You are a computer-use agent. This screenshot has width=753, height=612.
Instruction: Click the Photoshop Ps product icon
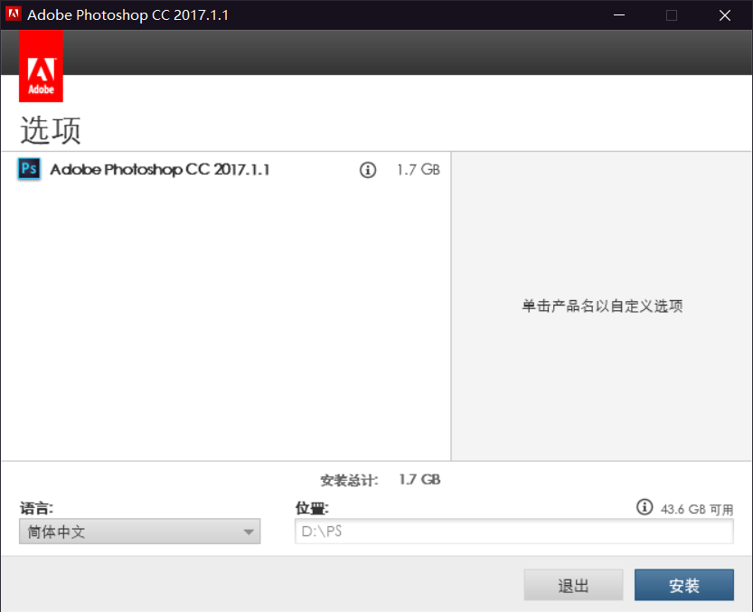click(x=29, y=169)
